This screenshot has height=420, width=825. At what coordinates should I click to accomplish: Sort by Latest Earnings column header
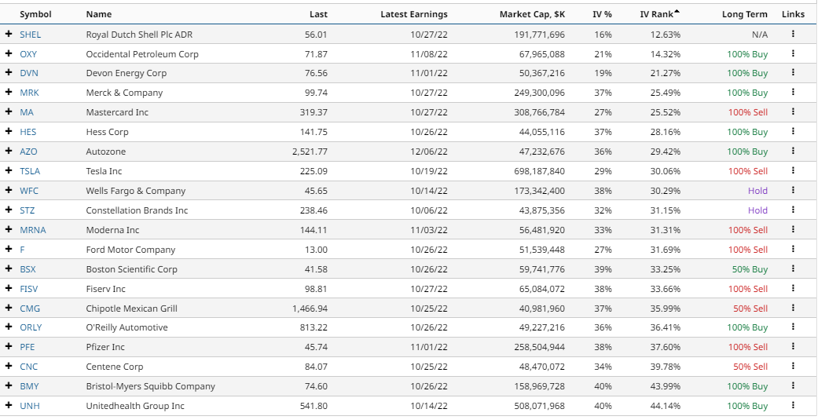click(413, 14)
